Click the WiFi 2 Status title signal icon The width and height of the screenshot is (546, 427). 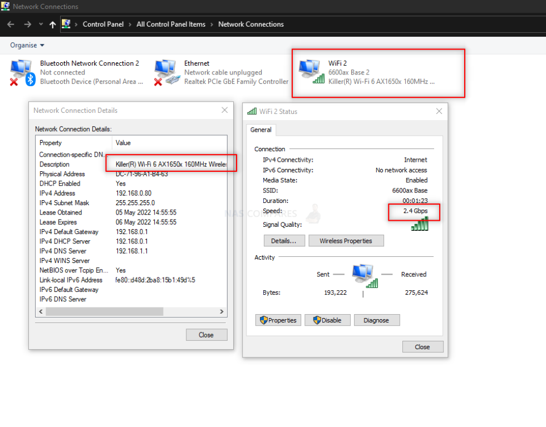pos(252,111)
